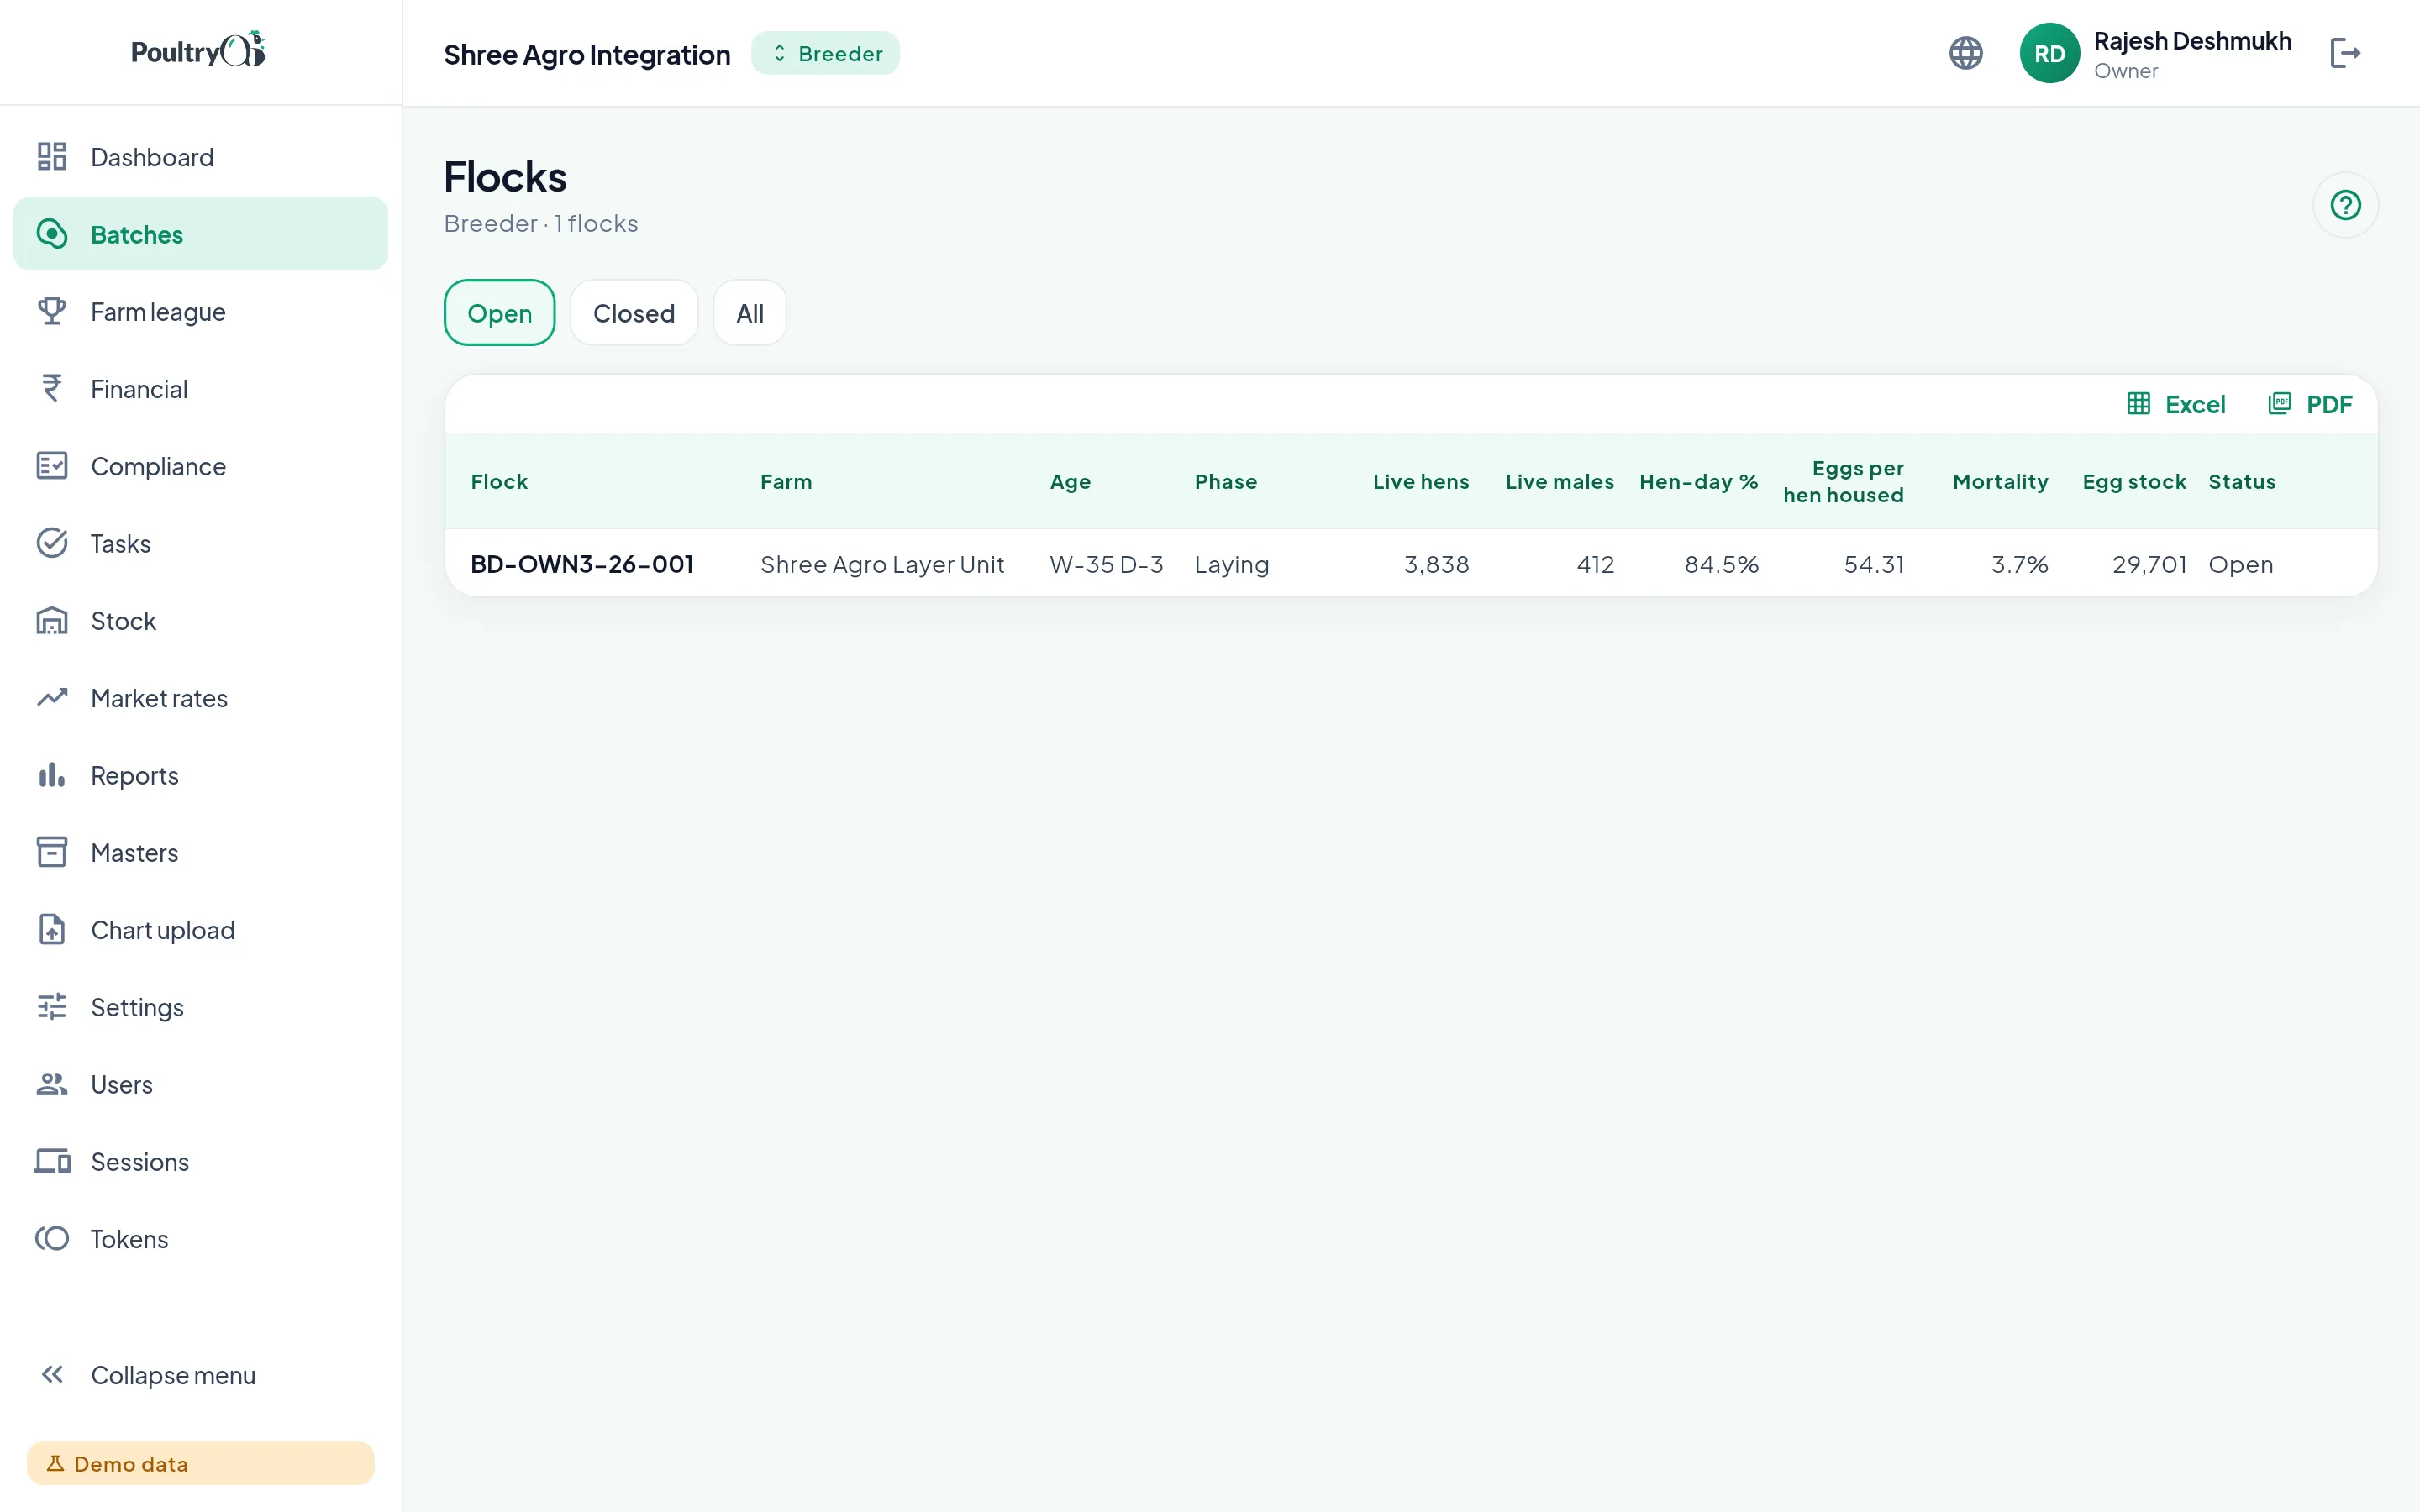Click the Live hens value 3,838
2420x1512 pixels.
click(1436, 564)
